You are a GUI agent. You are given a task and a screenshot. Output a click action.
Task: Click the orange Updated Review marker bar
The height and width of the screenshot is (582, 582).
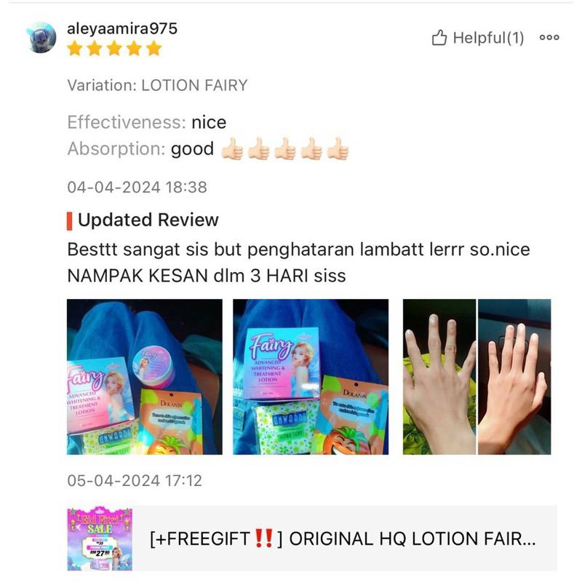point(69,221)
